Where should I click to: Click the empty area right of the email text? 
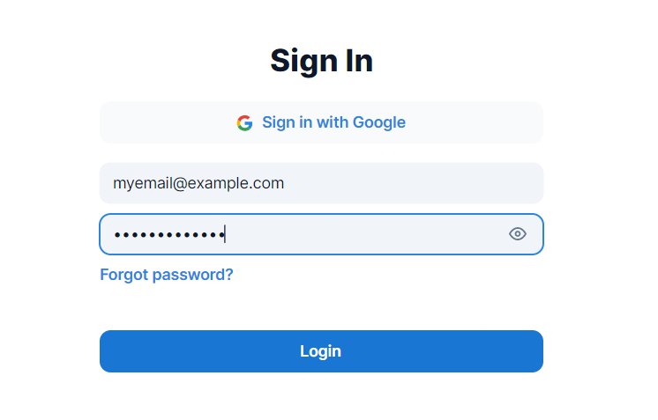415,183
